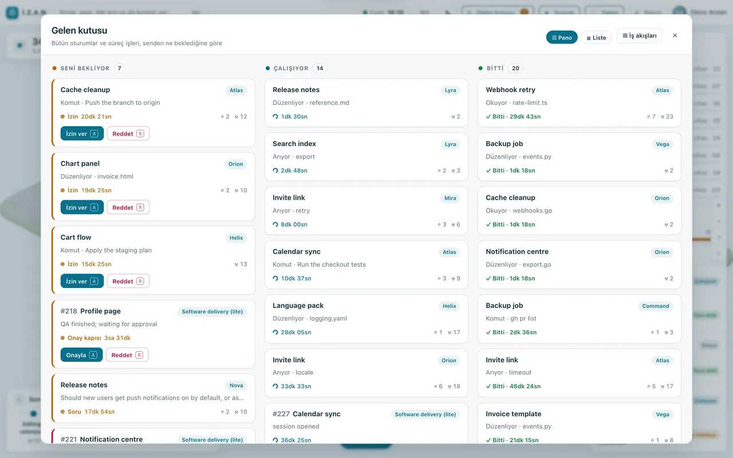733x458 pixels.
Task: Click Reddet on Chart panel card
Action: click(128, 207)
